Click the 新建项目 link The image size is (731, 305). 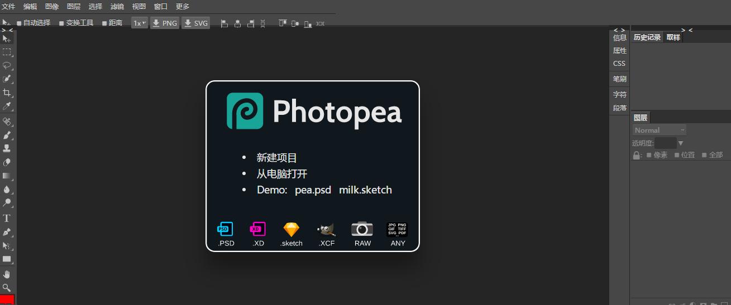click(277, 158)
